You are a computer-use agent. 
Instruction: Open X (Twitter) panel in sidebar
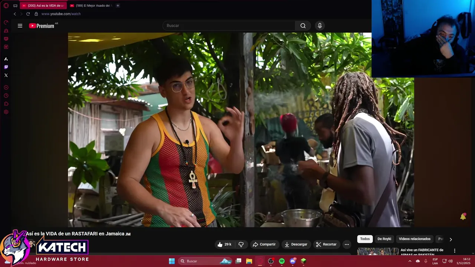pos(6,75)
